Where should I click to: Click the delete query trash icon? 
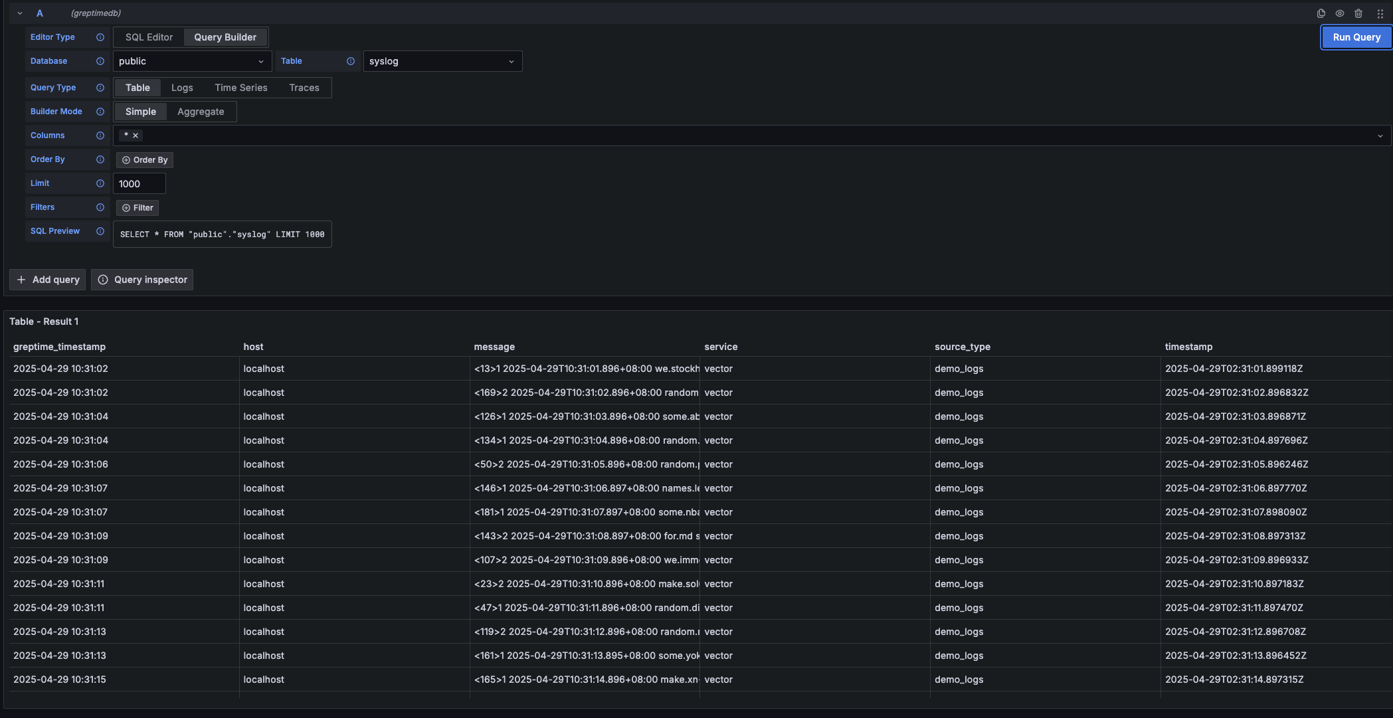pyautogui.click(x=1358, y=13)
